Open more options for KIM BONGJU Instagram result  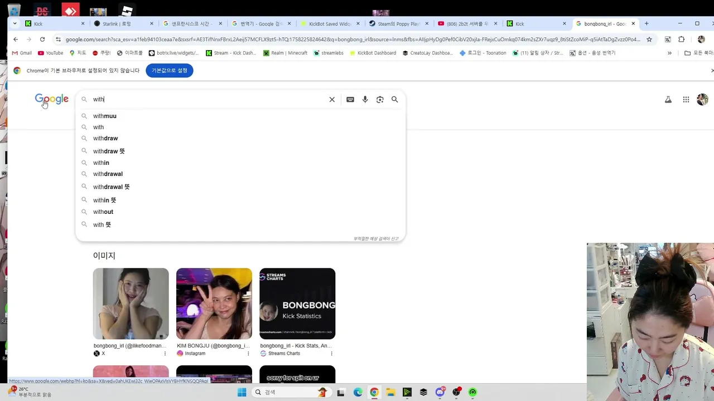(248, 354)
